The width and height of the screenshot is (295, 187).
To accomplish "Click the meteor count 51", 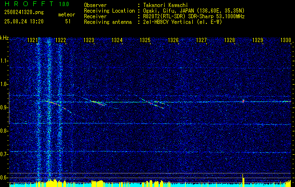I will click(x=68, y=22).
